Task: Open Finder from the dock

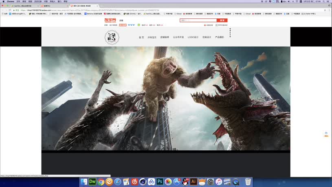Action: tap(84, 182)
